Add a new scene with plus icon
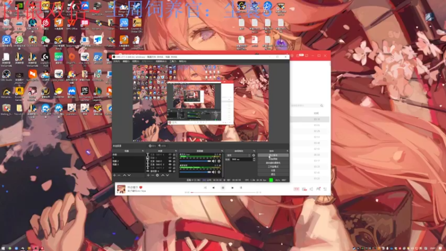 click(115, 175)
